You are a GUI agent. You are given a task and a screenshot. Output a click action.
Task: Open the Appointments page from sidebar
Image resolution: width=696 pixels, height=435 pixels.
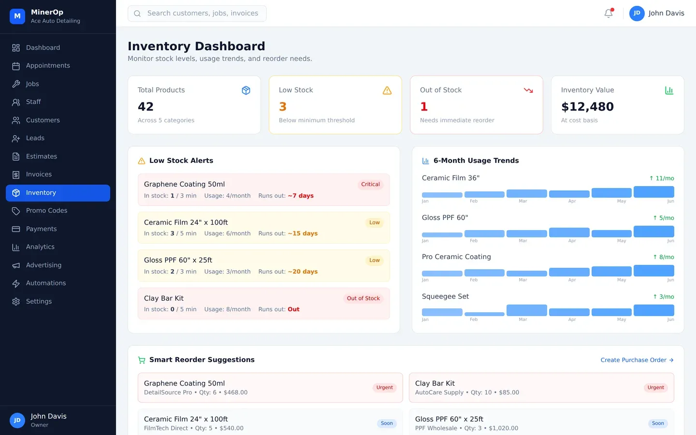tap(48, 66)
